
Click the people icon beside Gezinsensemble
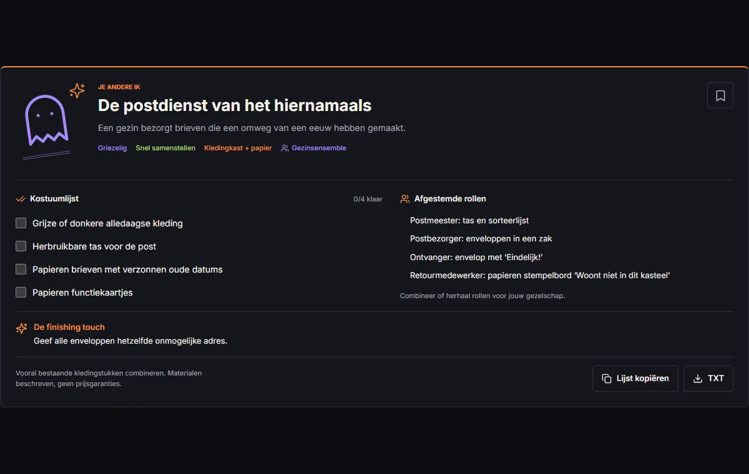click(285, 148)
